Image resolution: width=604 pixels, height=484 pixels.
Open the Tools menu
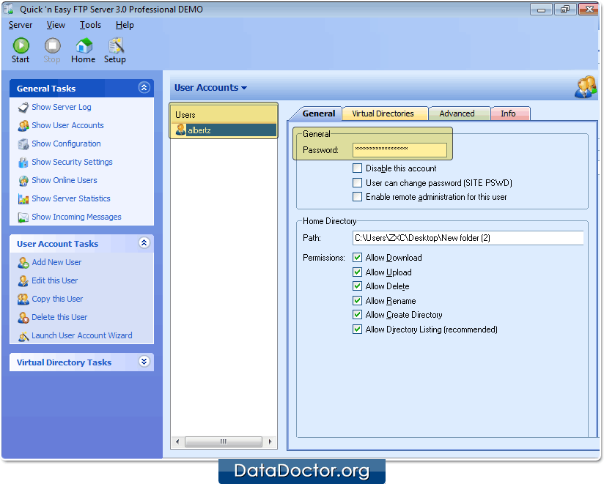[x=90, y=25]
